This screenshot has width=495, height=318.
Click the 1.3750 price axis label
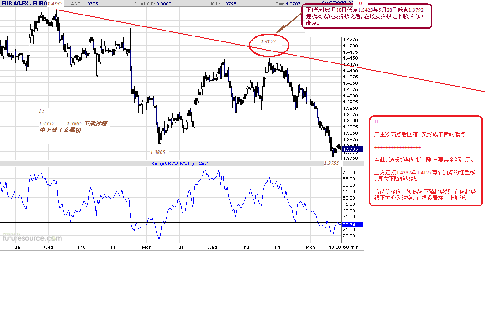coord(350,159)
